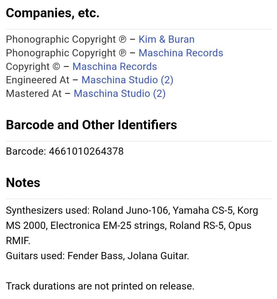Click the "Mastered At" label
This screenshot has height=299, width=277.
click(34, 93)
